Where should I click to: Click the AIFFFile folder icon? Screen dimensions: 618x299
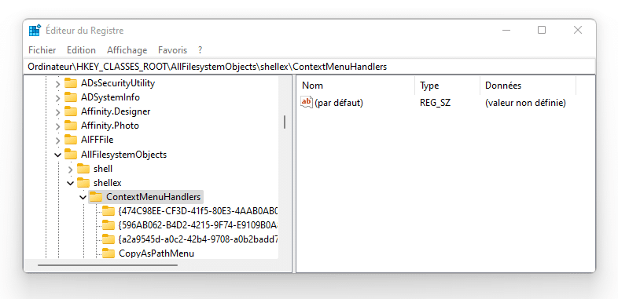pyautogui.click(x=71, y=140)
